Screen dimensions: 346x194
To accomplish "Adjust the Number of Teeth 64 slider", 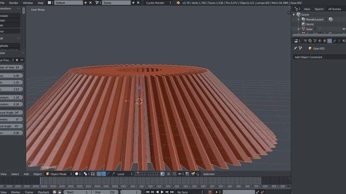I will point(11,67).
